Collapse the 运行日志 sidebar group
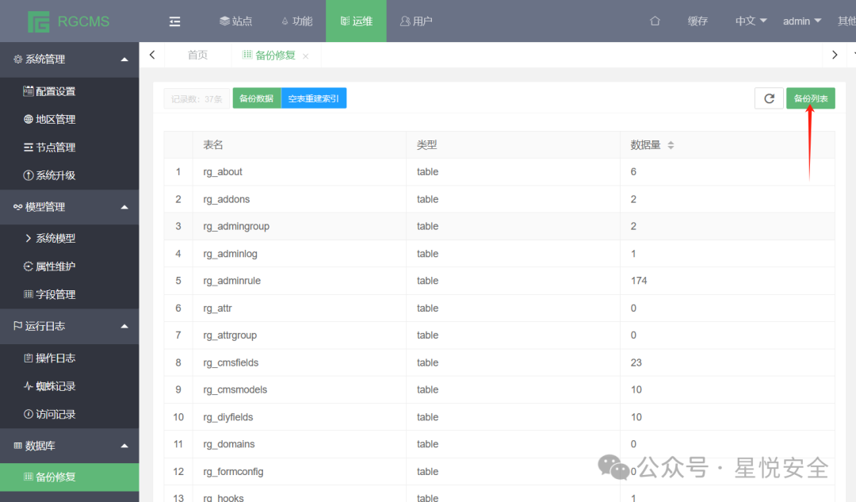Image resolution: width=856 pixels, height=502 pixels. [x=69, y=326]
